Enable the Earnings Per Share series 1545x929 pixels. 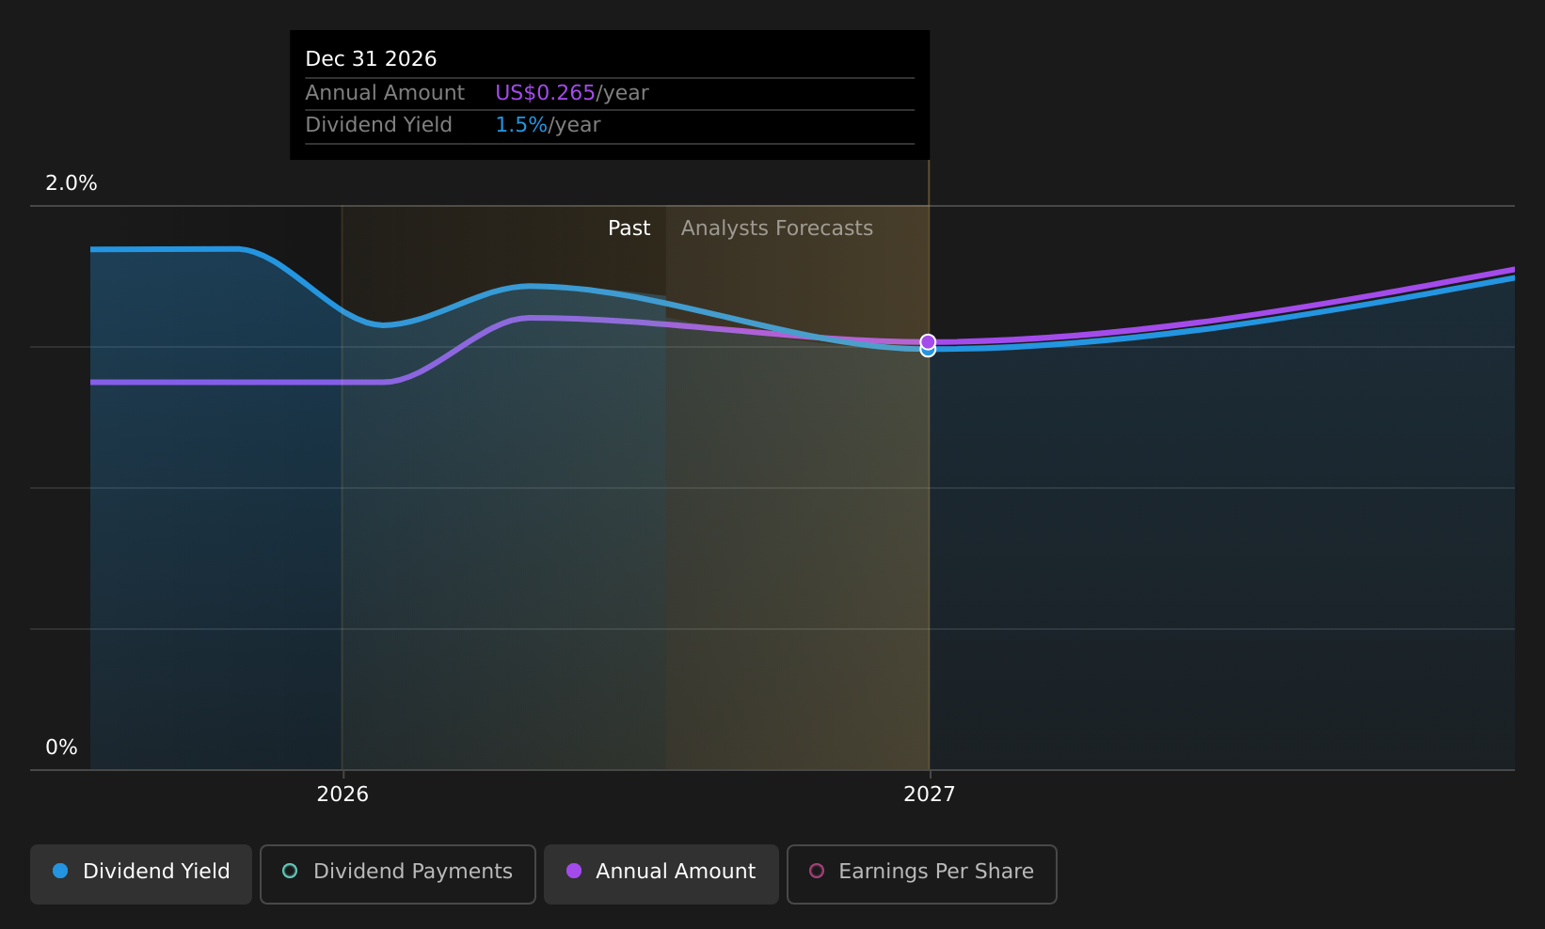click(x=922, y=874)
